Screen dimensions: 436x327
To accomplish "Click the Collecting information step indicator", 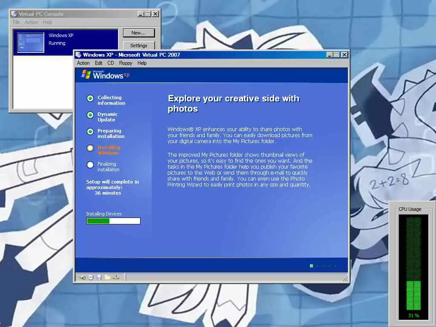I will click(90, 98).
